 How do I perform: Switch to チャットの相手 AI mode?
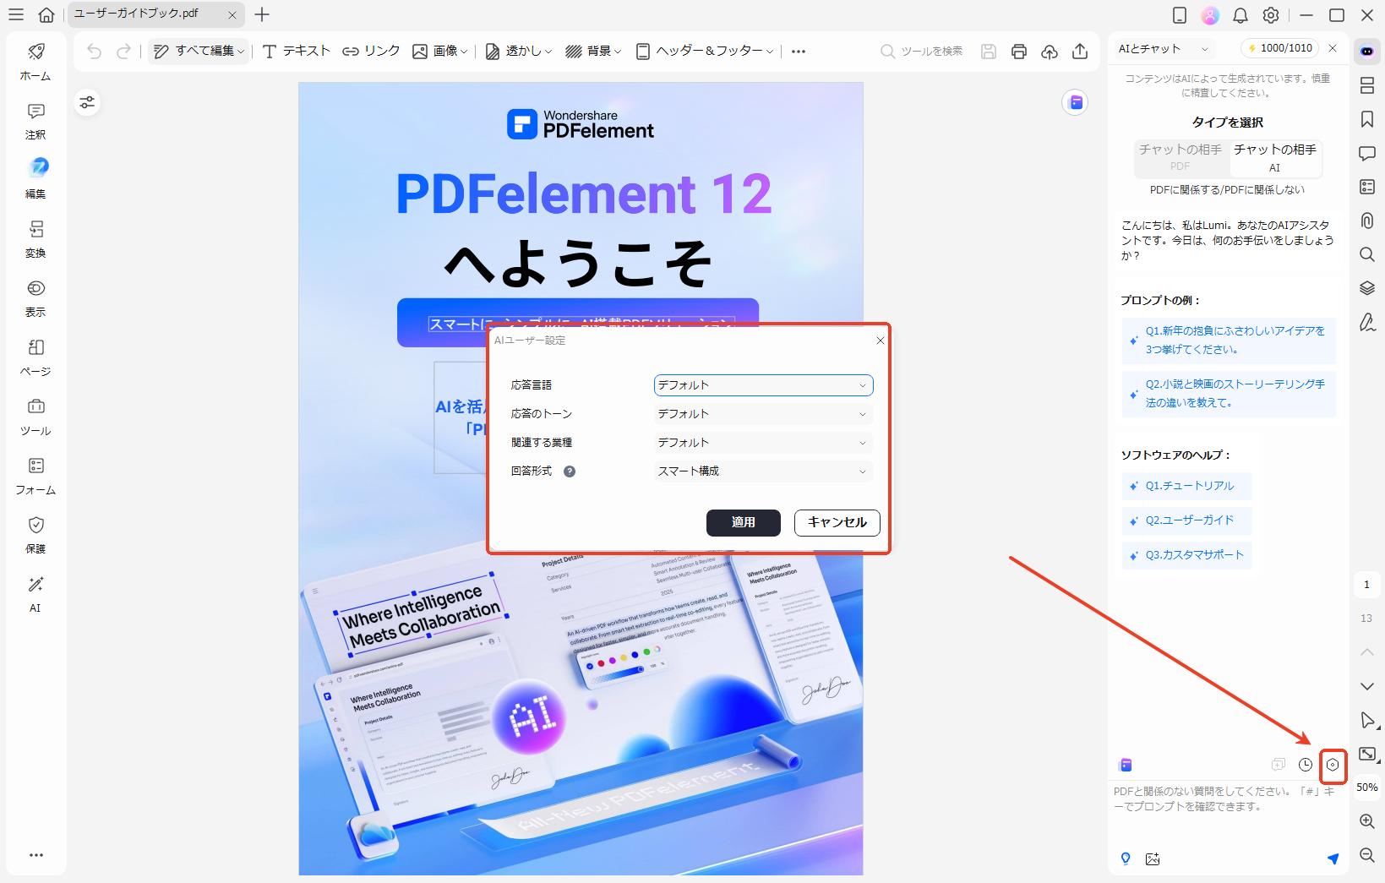click(x=1274, y=158)
